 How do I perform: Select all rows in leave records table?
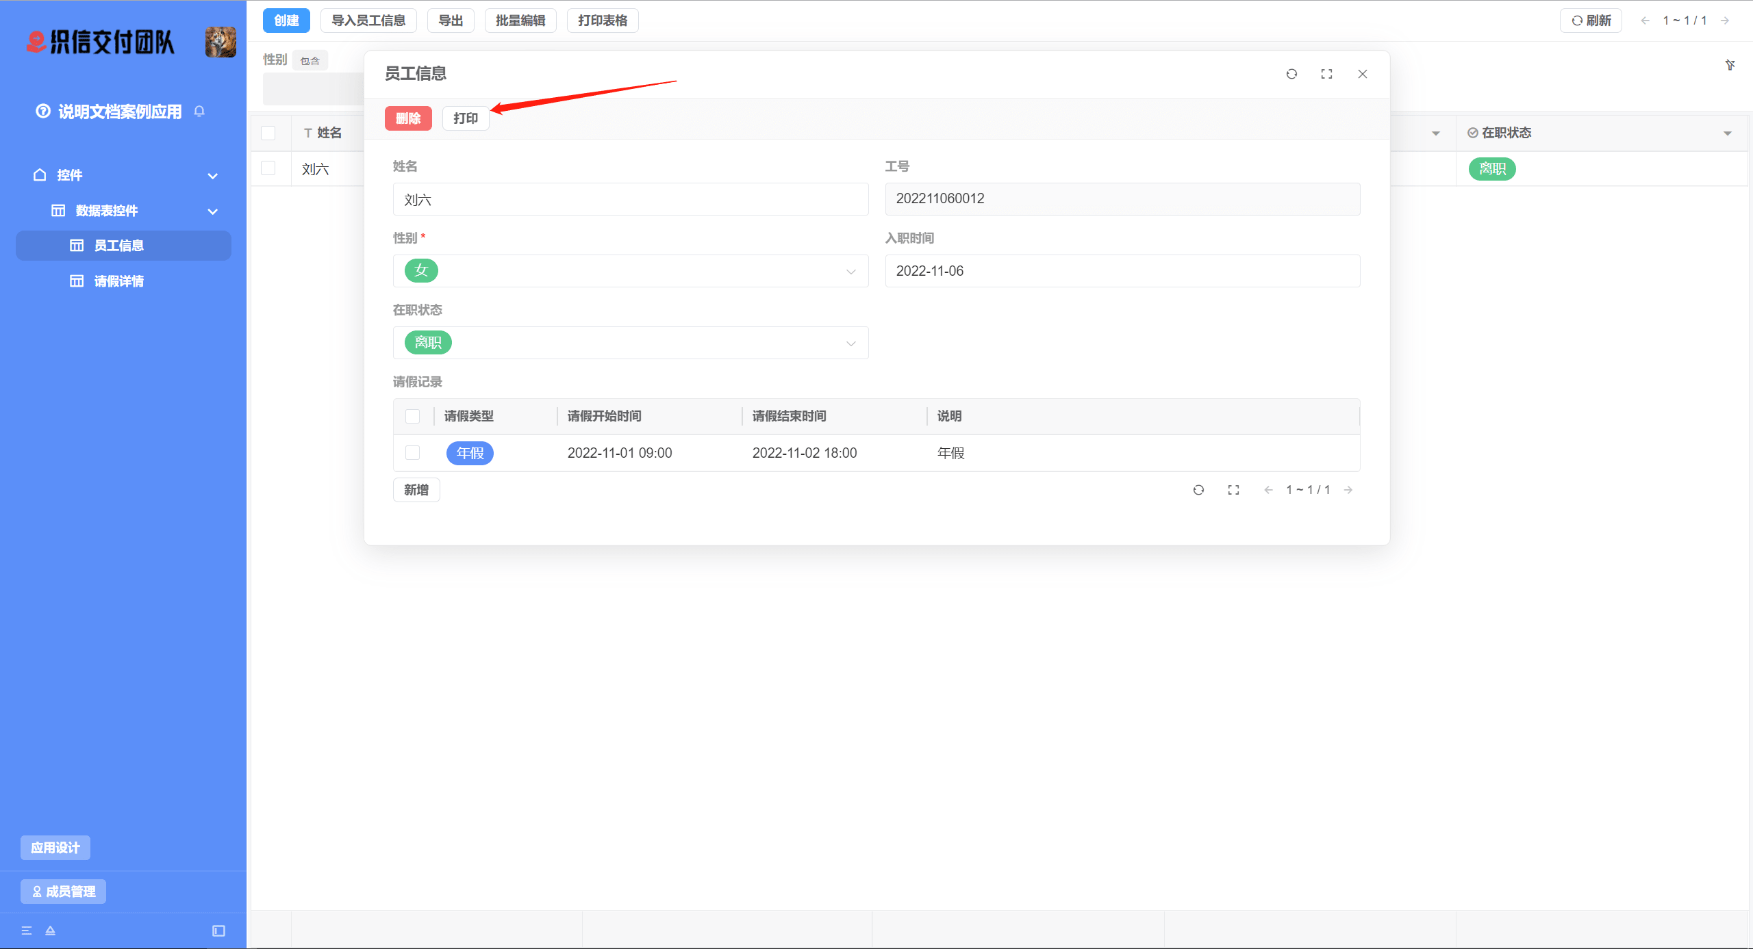412,416
